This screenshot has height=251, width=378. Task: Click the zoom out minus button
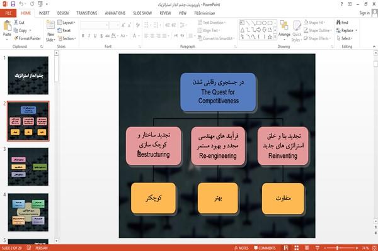[x=325, y=248]
